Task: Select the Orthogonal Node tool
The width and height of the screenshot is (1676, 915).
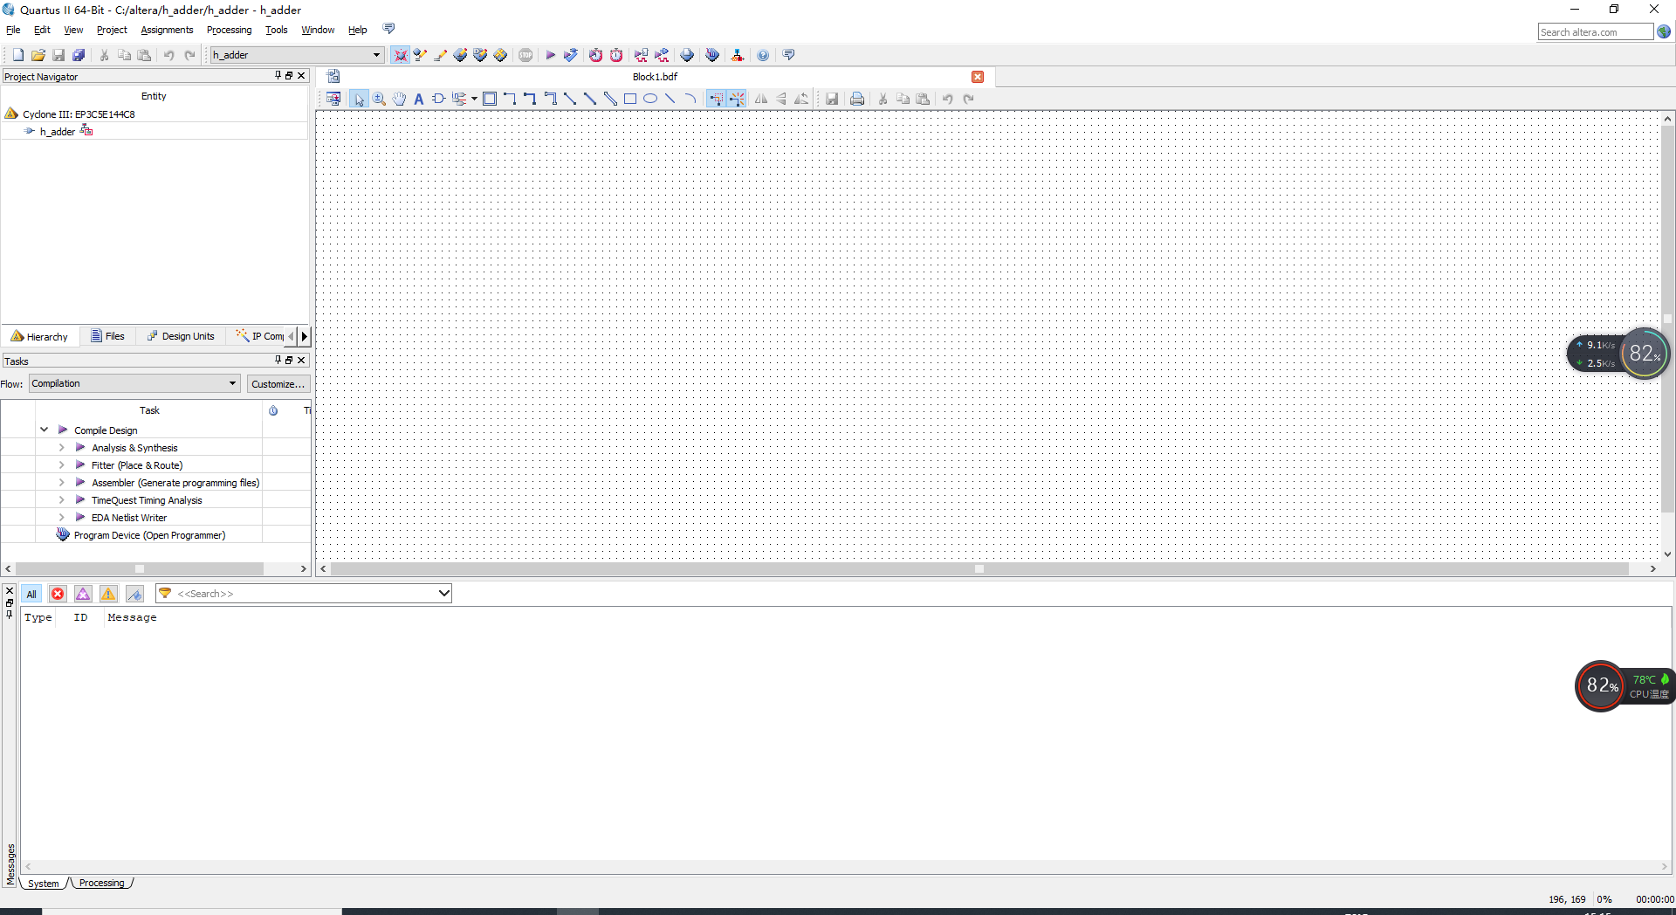Action: pyautogui.click(x=510, y=99)
